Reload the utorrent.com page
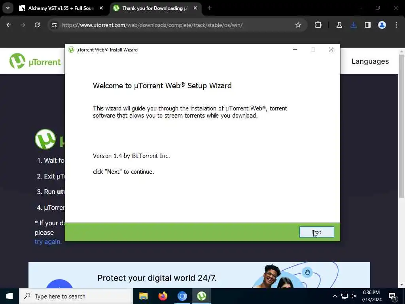405x304 pixels. click(37, 25)
